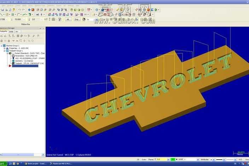Click the Parameters icon in operation tree
Screen dimensions: 249x166
pos(13,56)
